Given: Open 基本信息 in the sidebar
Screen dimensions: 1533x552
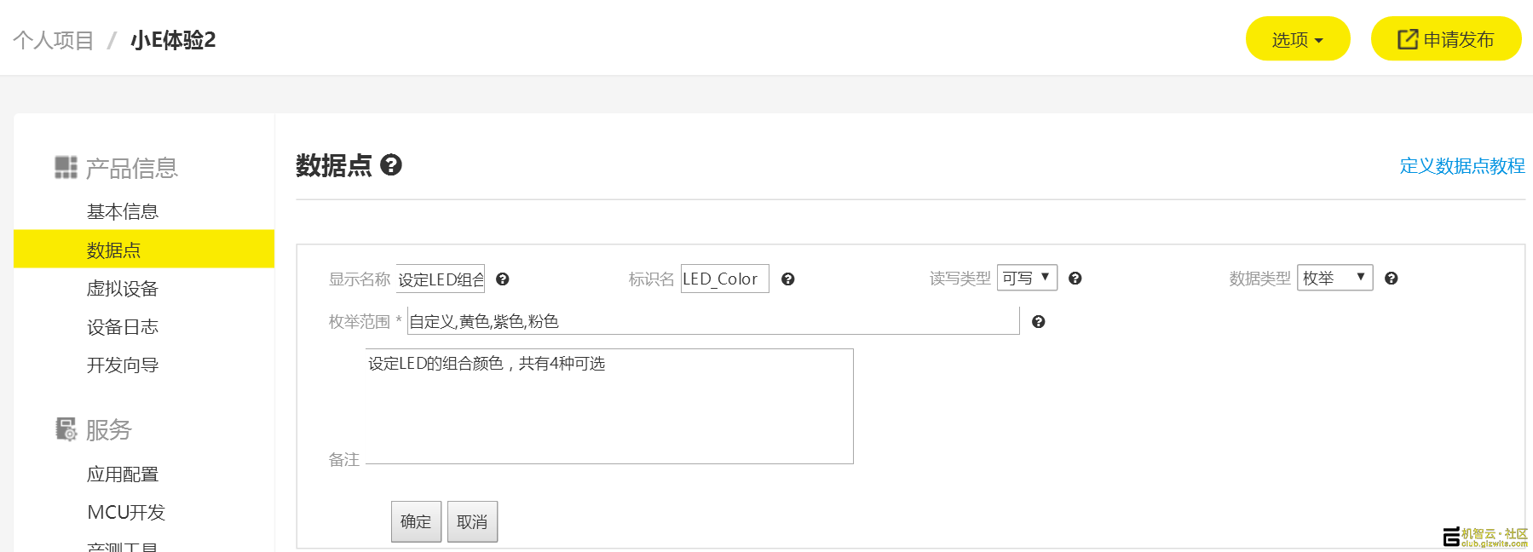Looking at the screenshot, I should click(123, 211).
